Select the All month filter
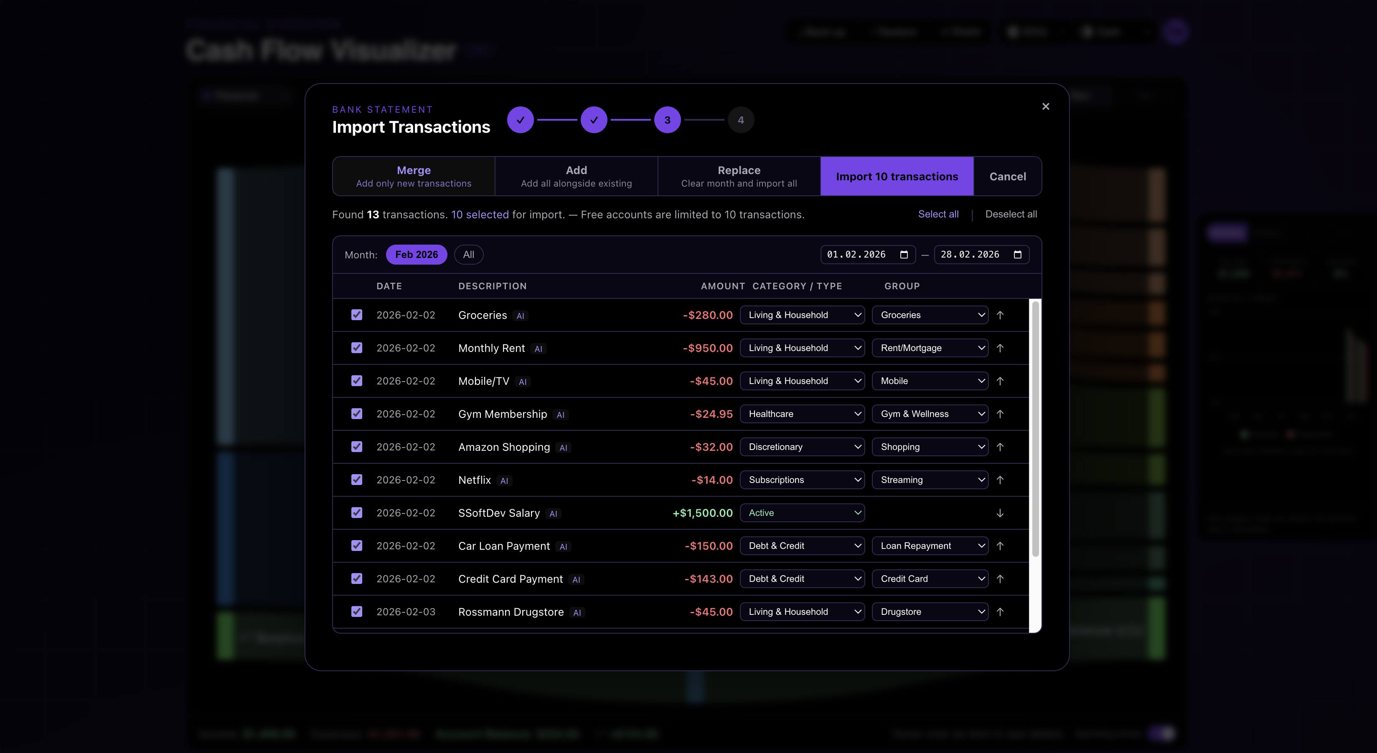The image size is (1377, 753). pyautogui.click(x=468, y=255)
